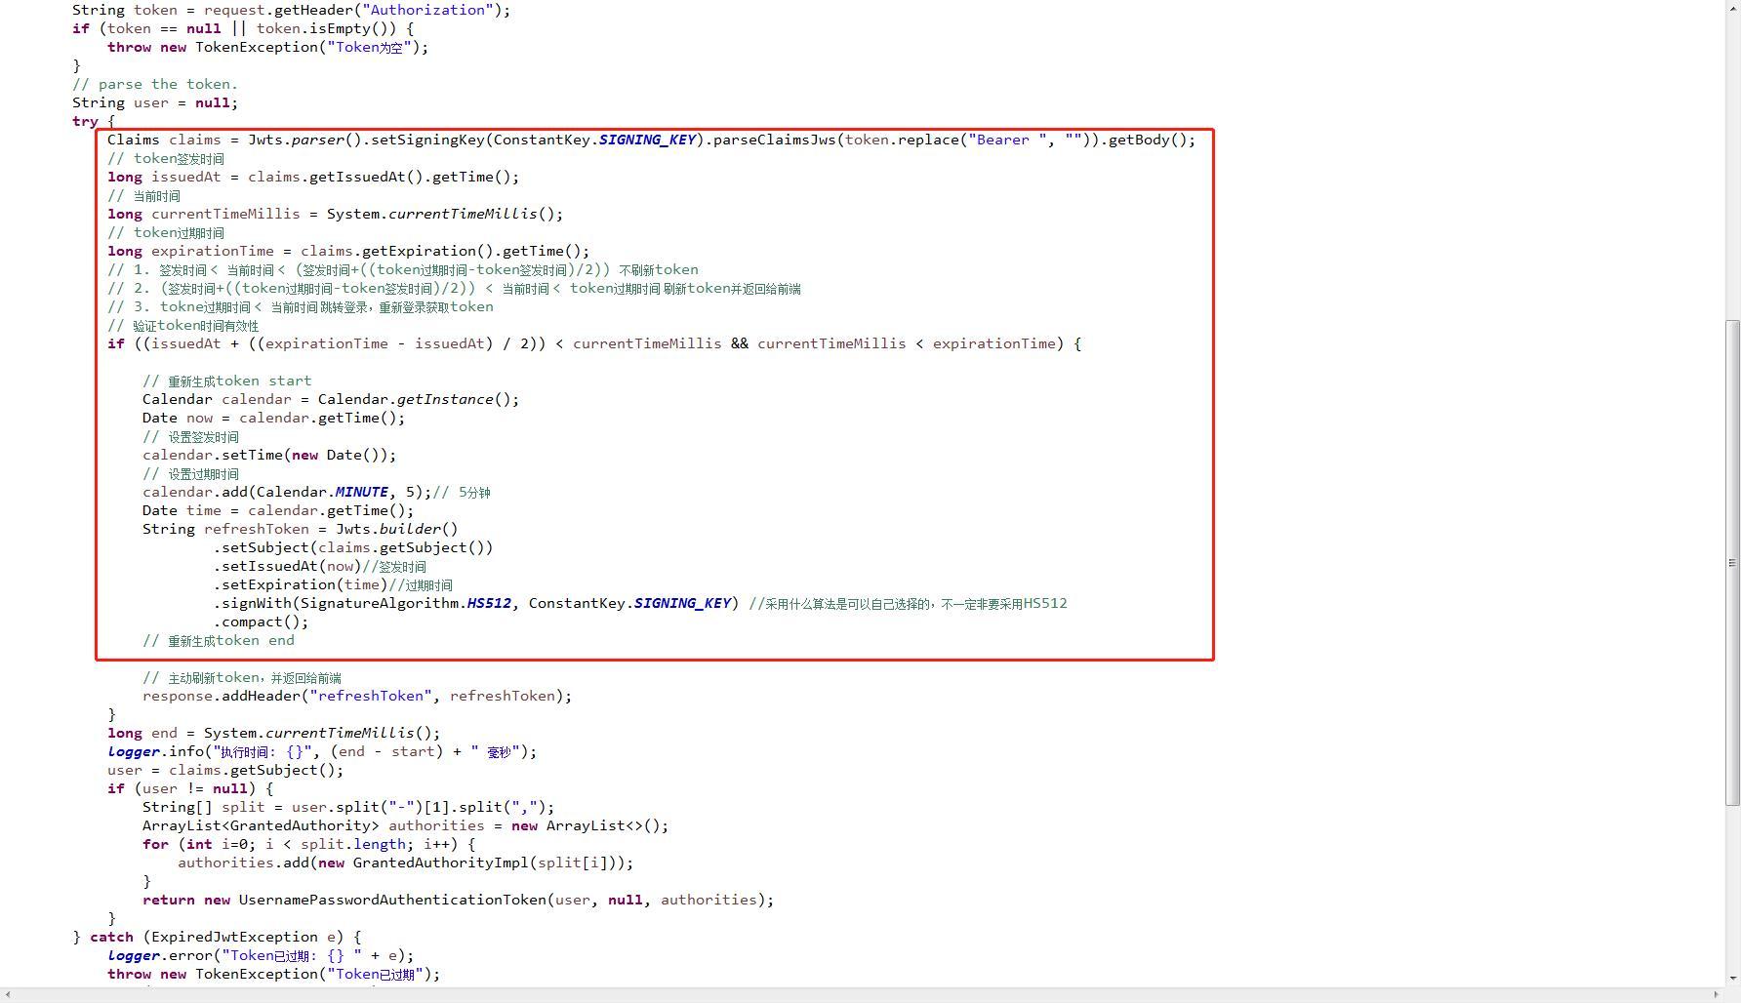
Task: Click the line 'String token = request.getHeader("Authorization");'
Action: point(291,10)
